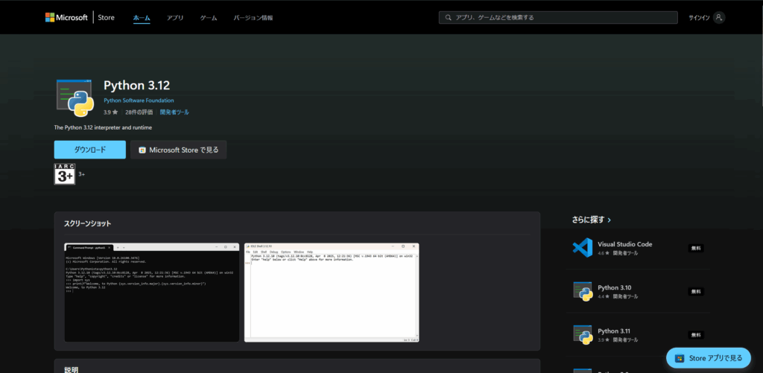Click the 3.9 star rating
The width and height of the screenshot is (763, 373).
[x=110, y=112]
